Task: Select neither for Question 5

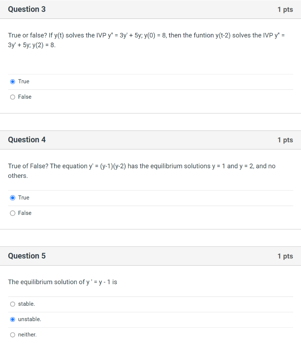Action: [x=12, y=335]
